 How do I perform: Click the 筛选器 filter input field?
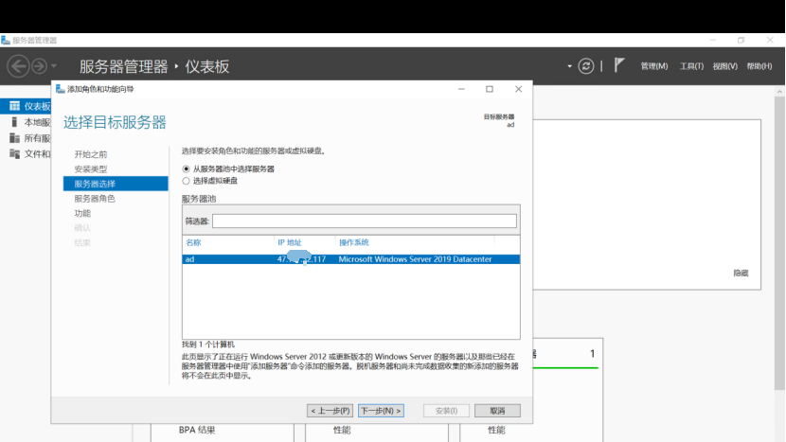(x=364, y=221)
